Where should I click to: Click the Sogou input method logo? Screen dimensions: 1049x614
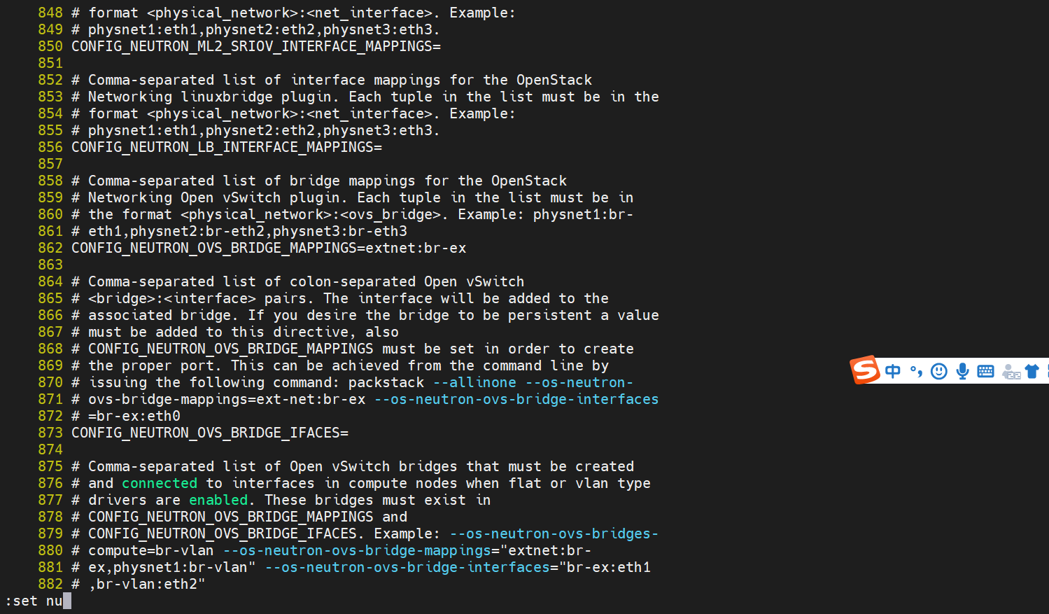point(865,370)
